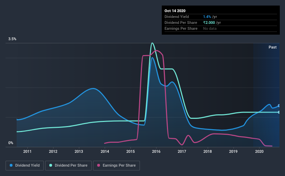285x176 pixels.
Task: Select the blue Dividend Yield endpoint marker
Action: tap(279, 106)
